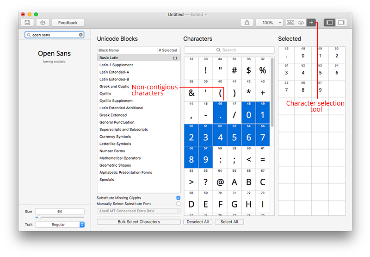The width and height of the screenshot is (370, 257).
Task: Click the export font icon beside save
Action: 43,23
